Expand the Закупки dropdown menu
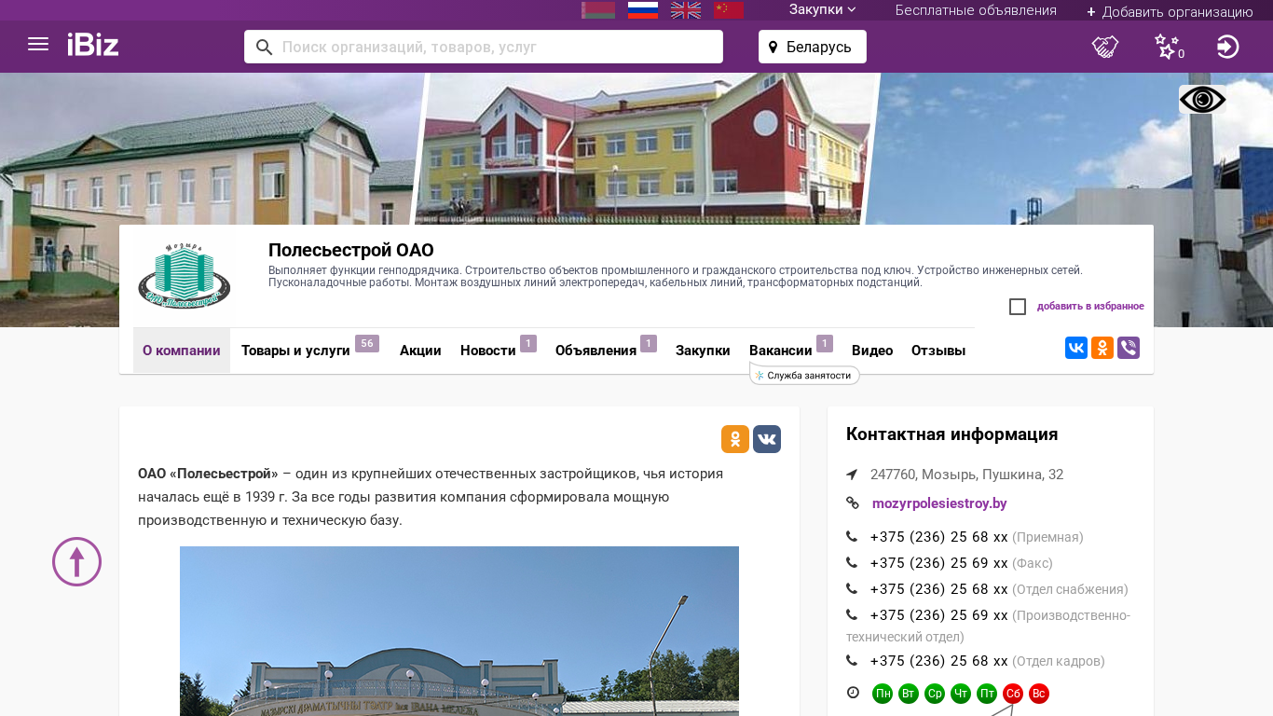This screenshot has height=716, width=1273. pyautogui.click(x=823, y=10)
